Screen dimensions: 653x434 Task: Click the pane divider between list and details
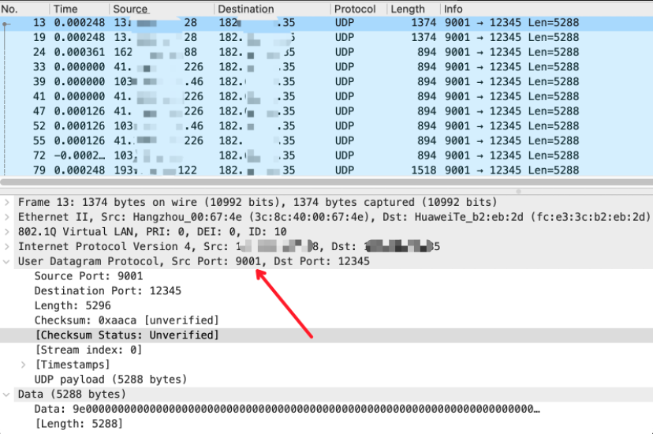click(x=326, y=191)
